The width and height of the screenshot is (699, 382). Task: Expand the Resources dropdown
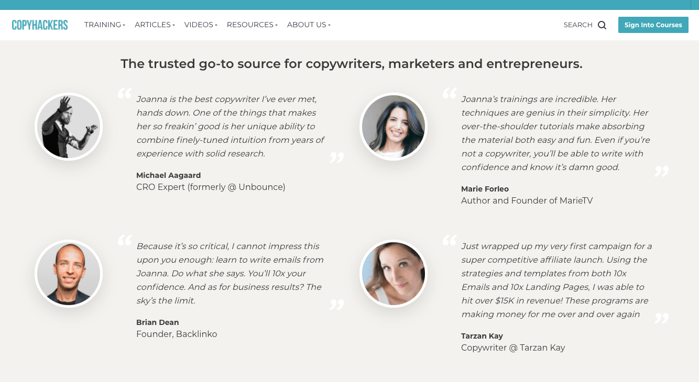click(250, 25)
